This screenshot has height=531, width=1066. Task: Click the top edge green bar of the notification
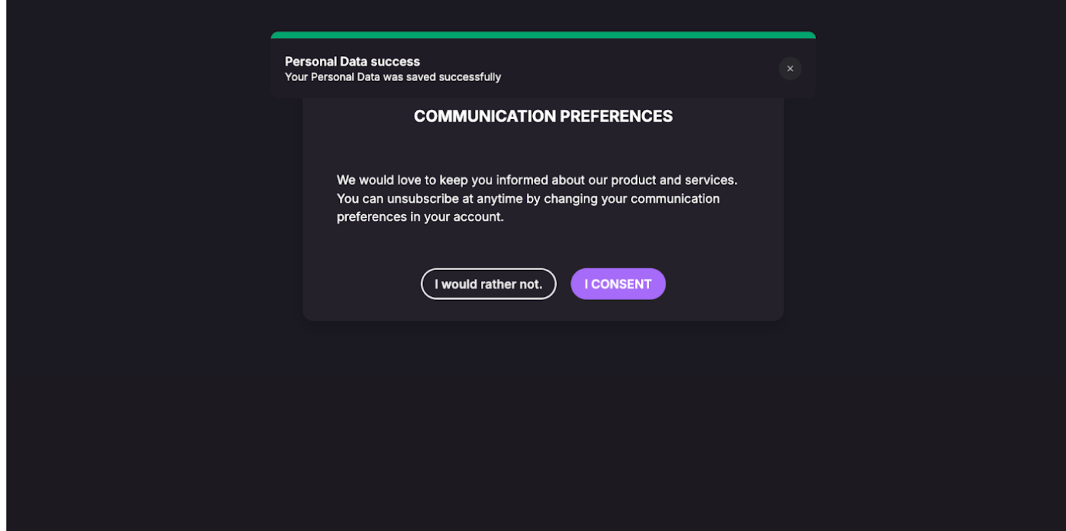point(542,33)
